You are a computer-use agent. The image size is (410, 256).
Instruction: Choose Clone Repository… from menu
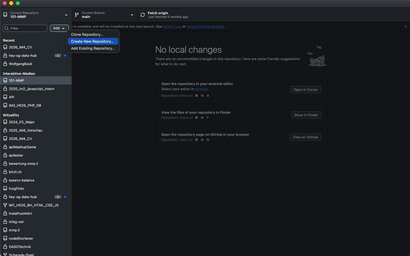[93, 34]
